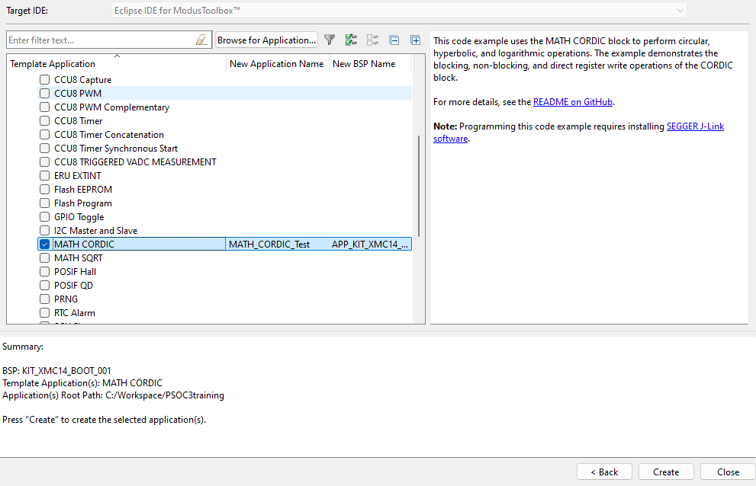Clear filter text with eraser icon
The image size is (756, 486).
click(201, 40)
